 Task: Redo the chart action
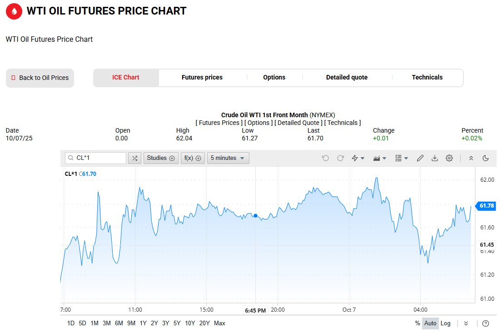[340, 158]
